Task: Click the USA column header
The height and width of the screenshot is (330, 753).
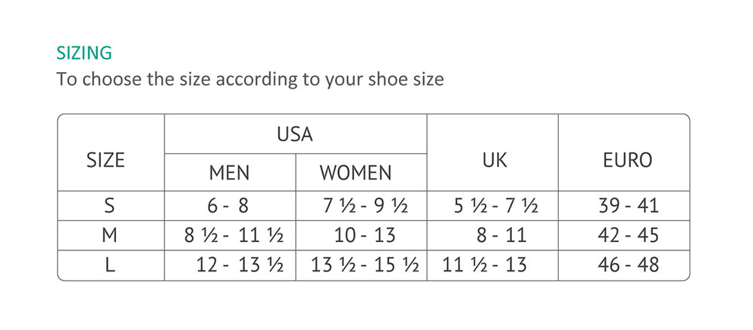Action: 294,135
